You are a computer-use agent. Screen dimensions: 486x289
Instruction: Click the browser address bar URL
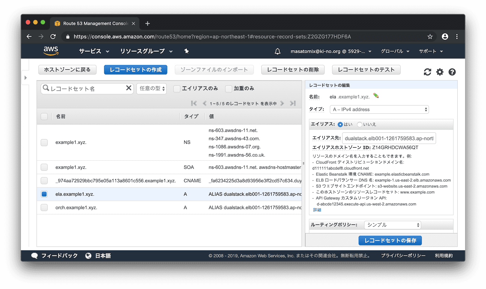(212, 37)
